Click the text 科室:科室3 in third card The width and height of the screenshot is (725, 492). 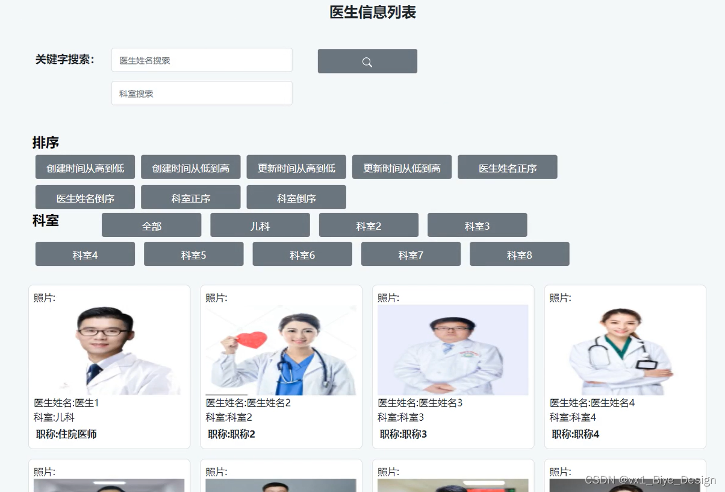pyautogui.click(x=401, y=417)
